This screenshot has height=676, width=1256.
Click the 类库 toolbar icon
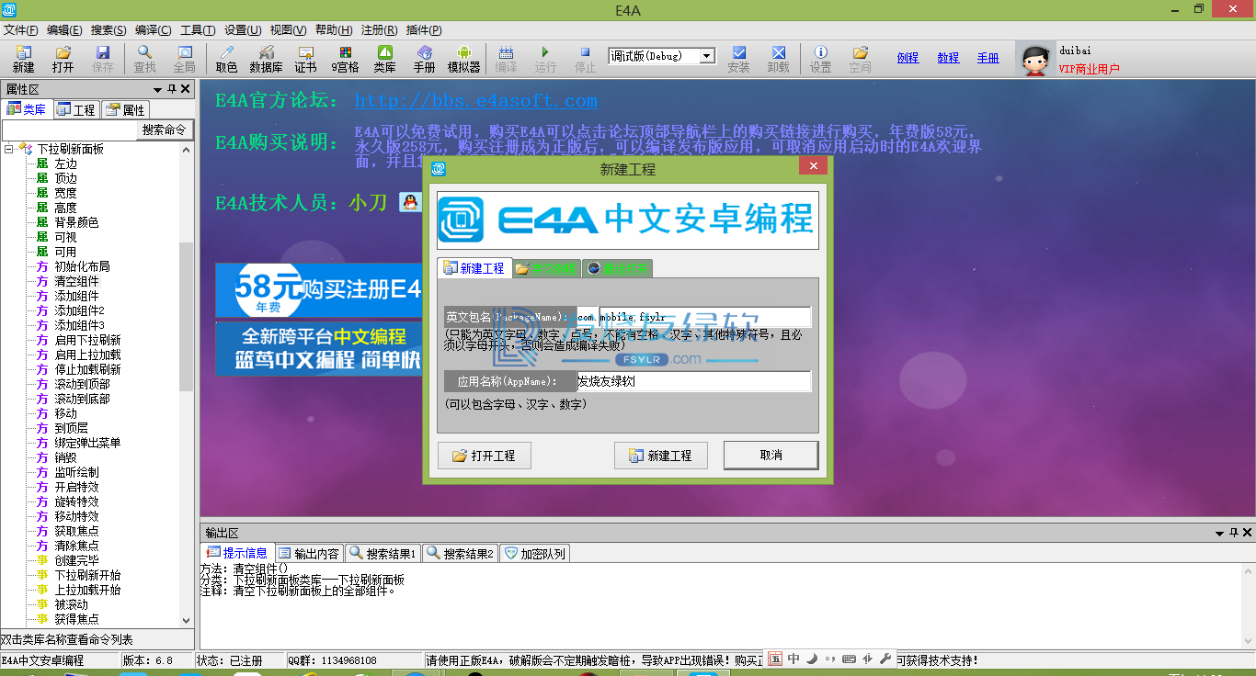point(384,59)
